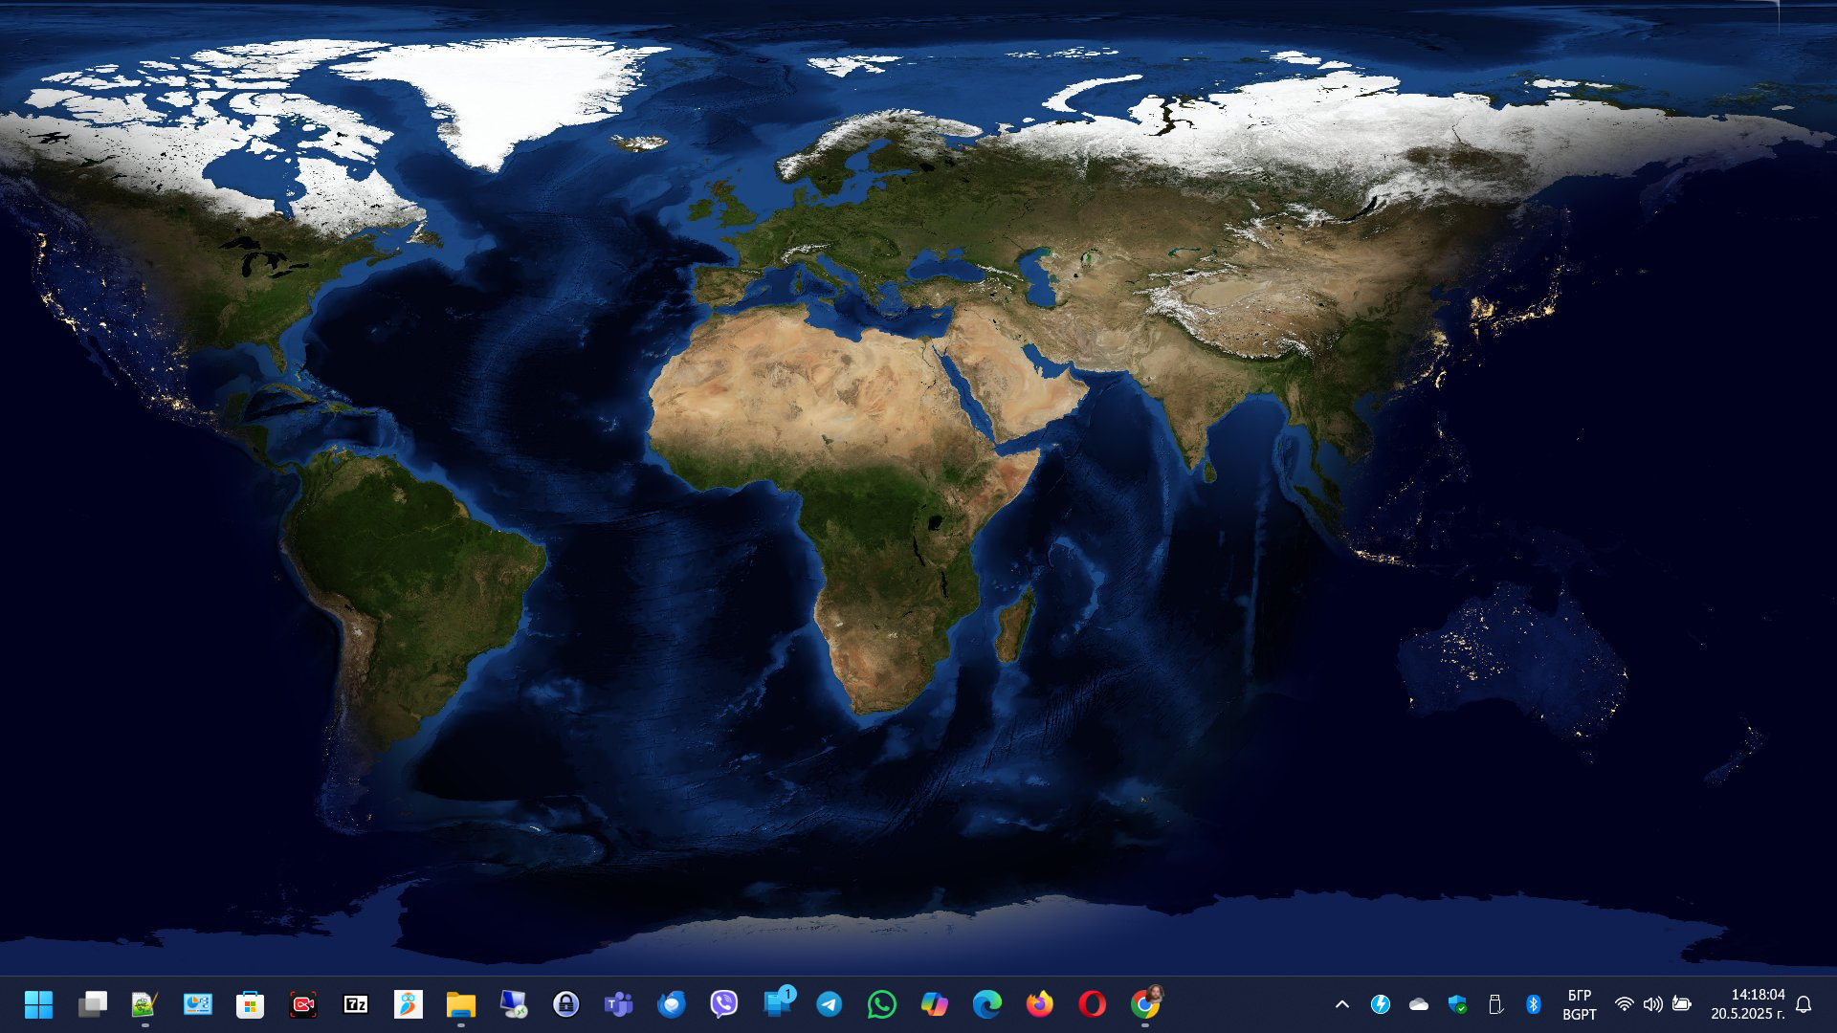Open the Control Panel taskbar icon

coord(197,1004)
